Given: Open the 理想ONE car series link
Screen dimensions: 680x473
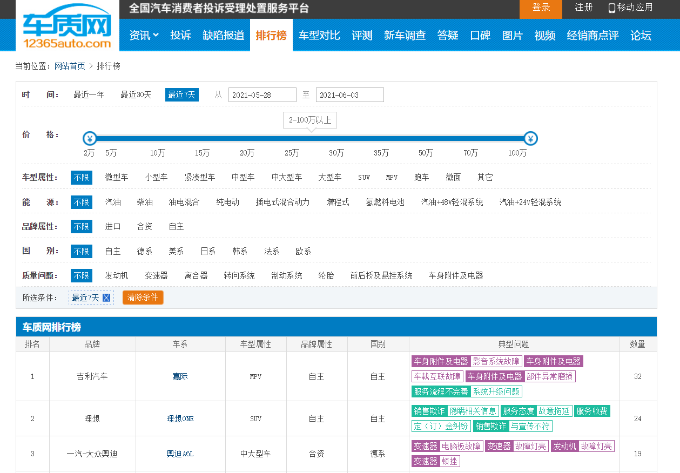Looking at the screenshot, I should coord(180,418).
